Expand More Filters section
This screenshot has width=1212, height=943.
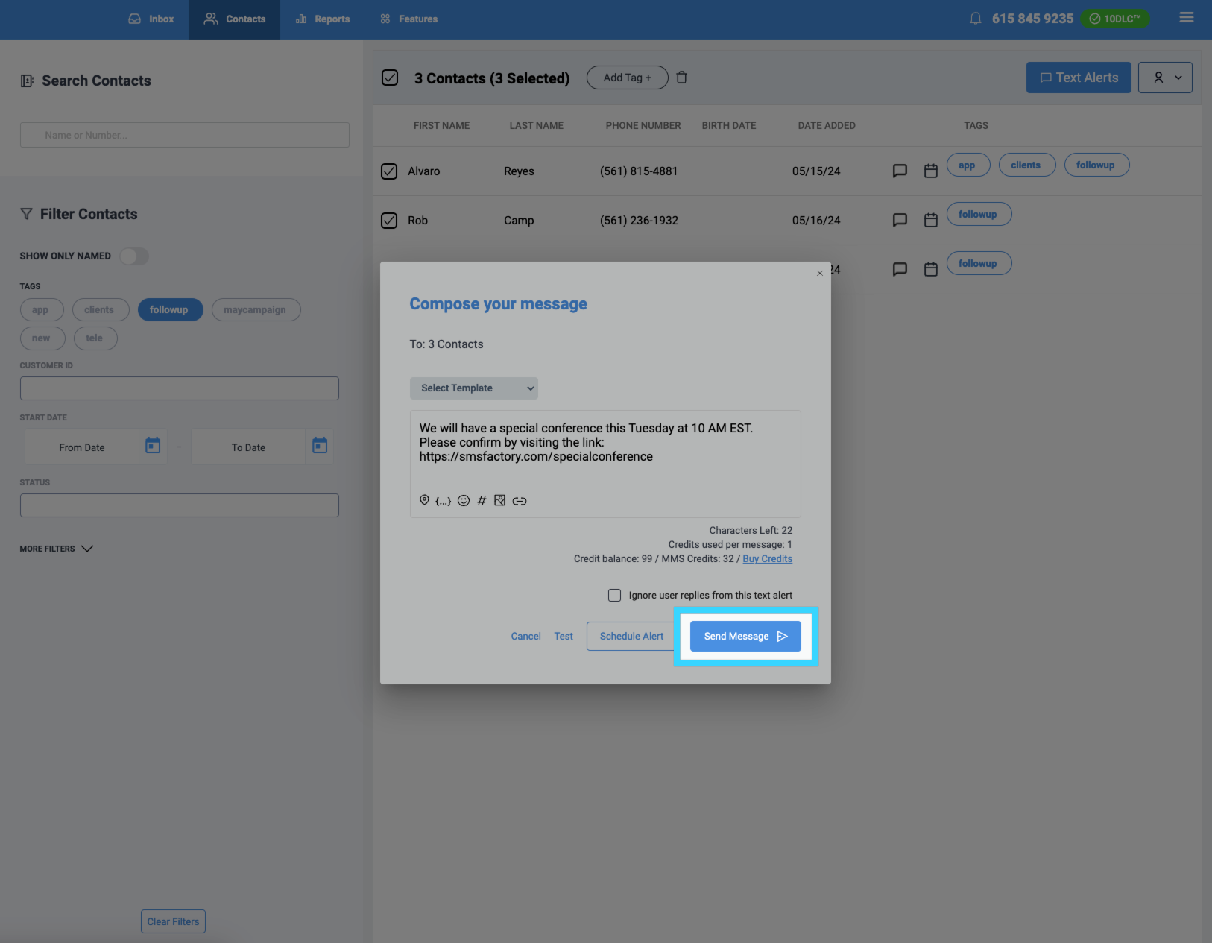pos(57,549)
